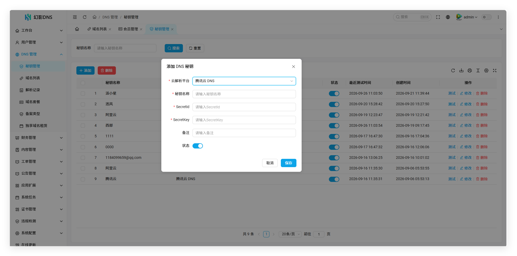Screen dimensions: 517x256
Task: Check the checkbox for row 迅风
Action: (83, 104)
